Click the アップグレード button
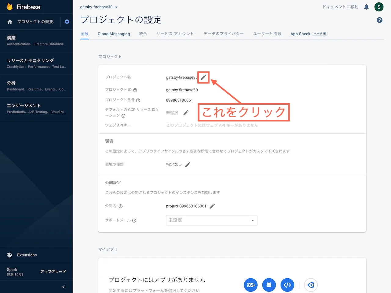 (53, 271)
